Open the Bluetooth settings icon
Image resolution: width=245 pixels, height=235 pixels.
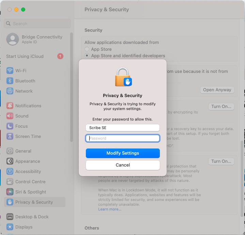coord(10,81)
